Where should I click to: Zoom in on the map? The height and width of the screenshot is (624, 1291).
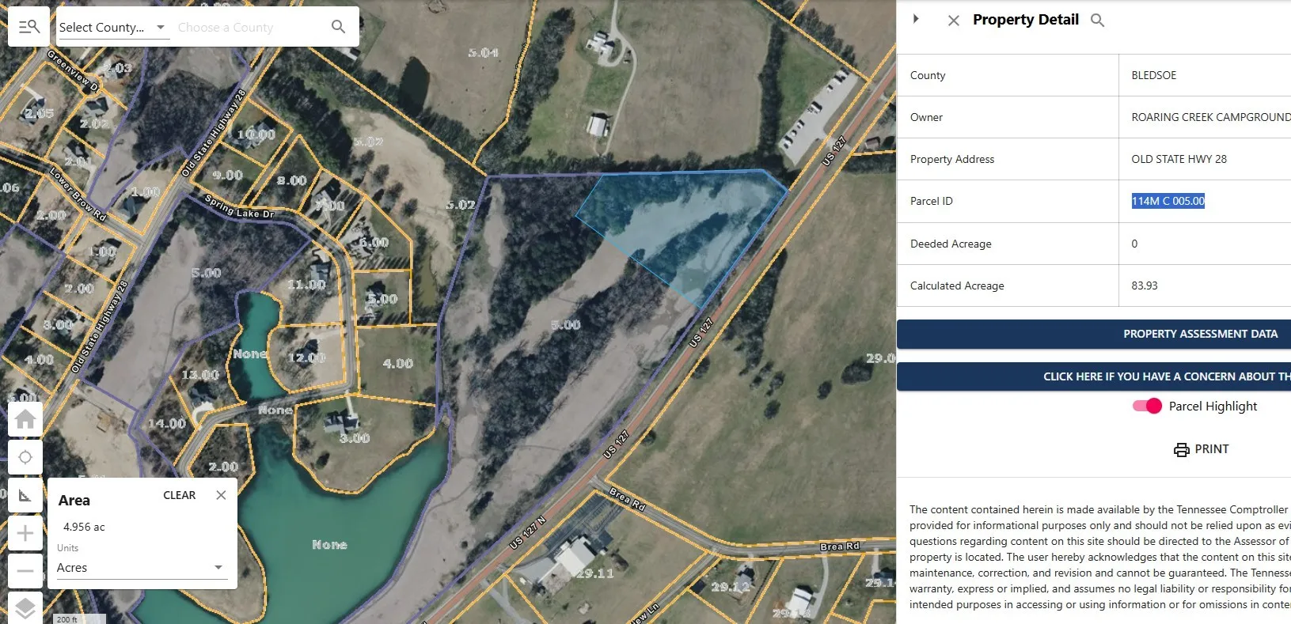click(25, 534)
